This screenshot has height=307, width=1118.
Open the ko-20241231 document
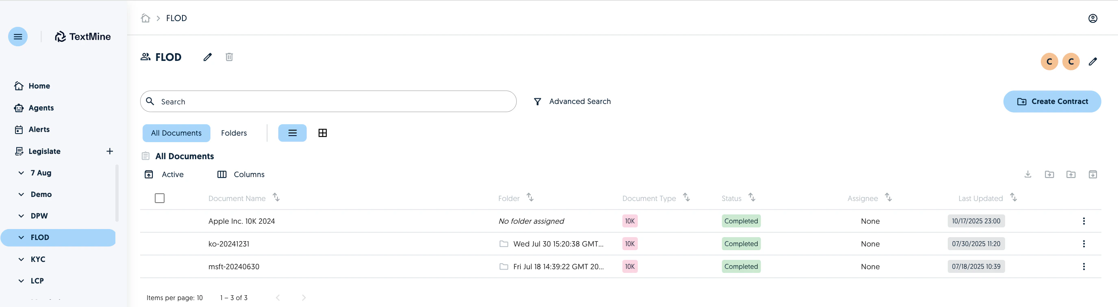pyautogui.click(x=229, y=244)
